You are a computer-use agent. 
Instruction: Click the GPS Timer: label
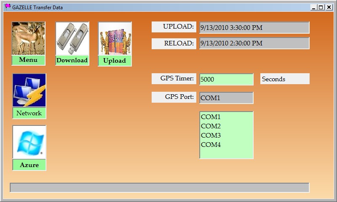click(x=174, y=79)
